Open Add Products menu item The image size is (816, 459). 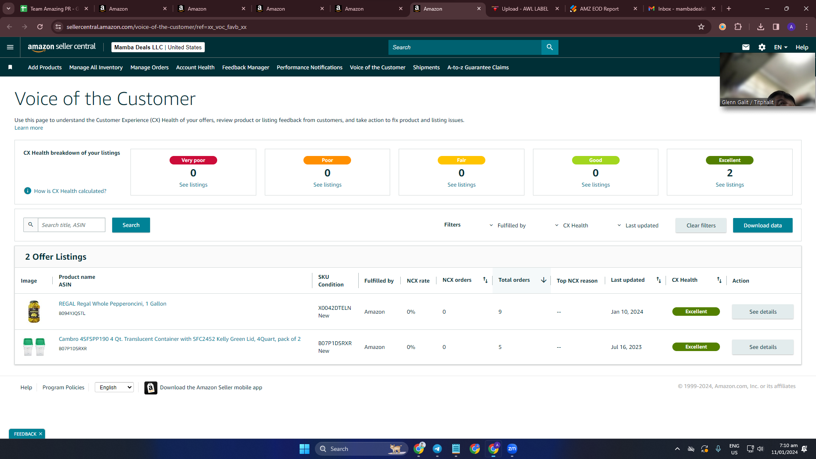[x=45, y=68]
